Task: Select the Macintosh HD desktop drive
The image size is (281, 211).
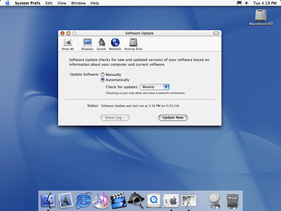Action: [261, 16]
